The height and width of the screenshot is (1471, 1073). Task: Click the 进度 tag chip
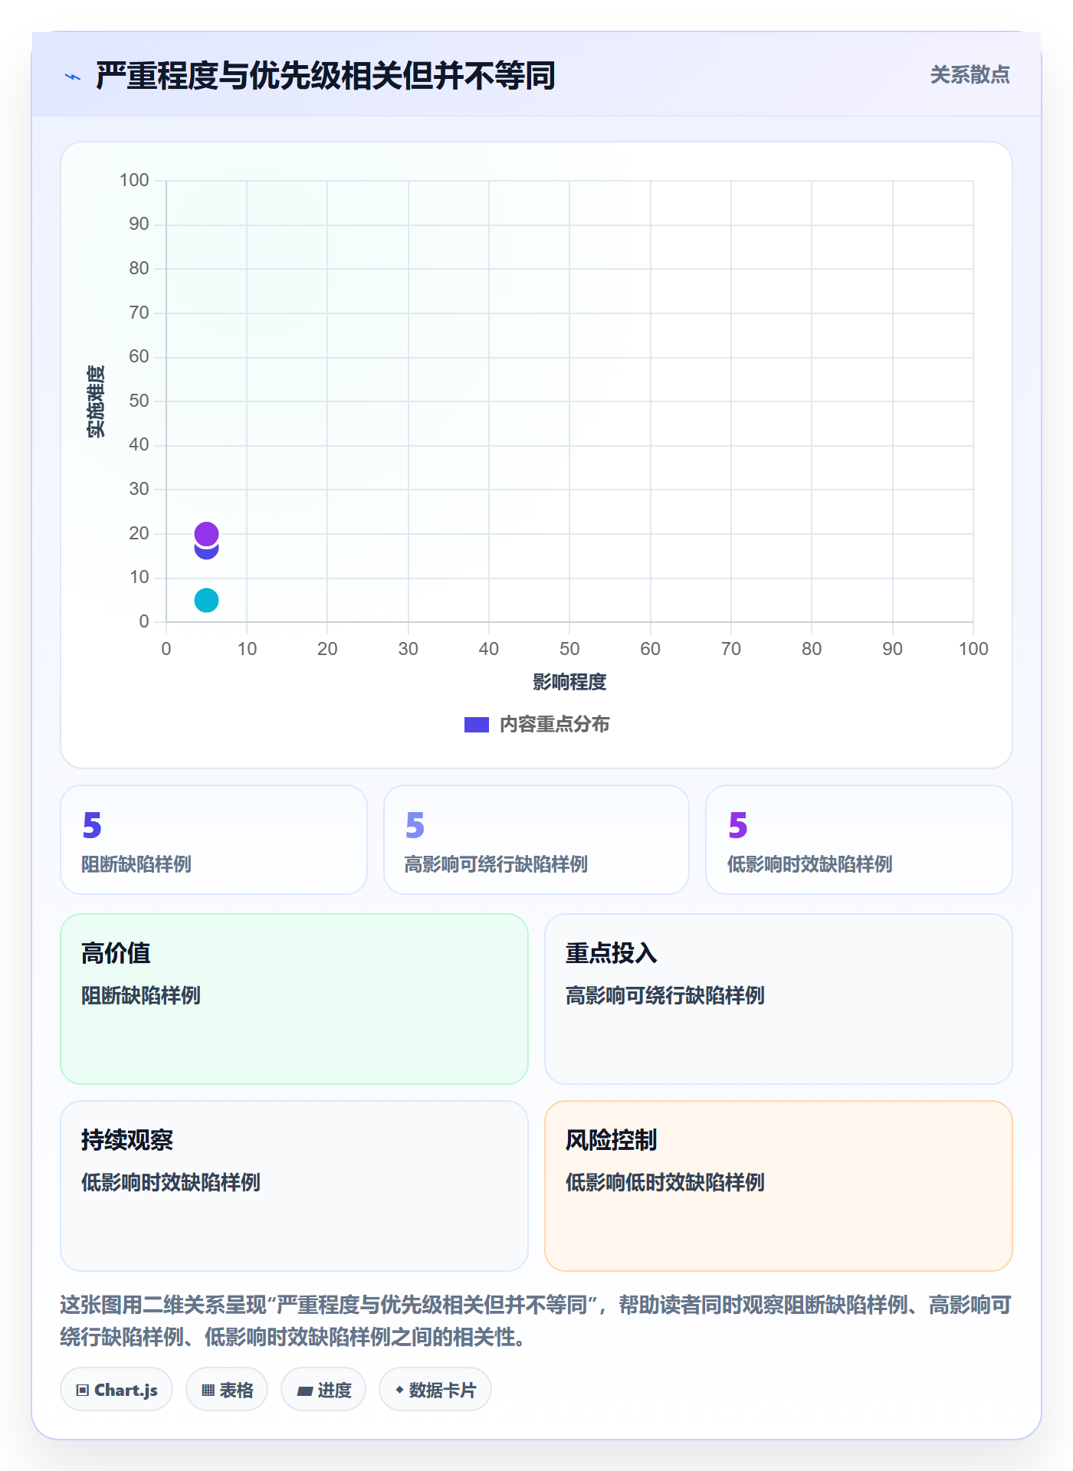(323, 1390)
